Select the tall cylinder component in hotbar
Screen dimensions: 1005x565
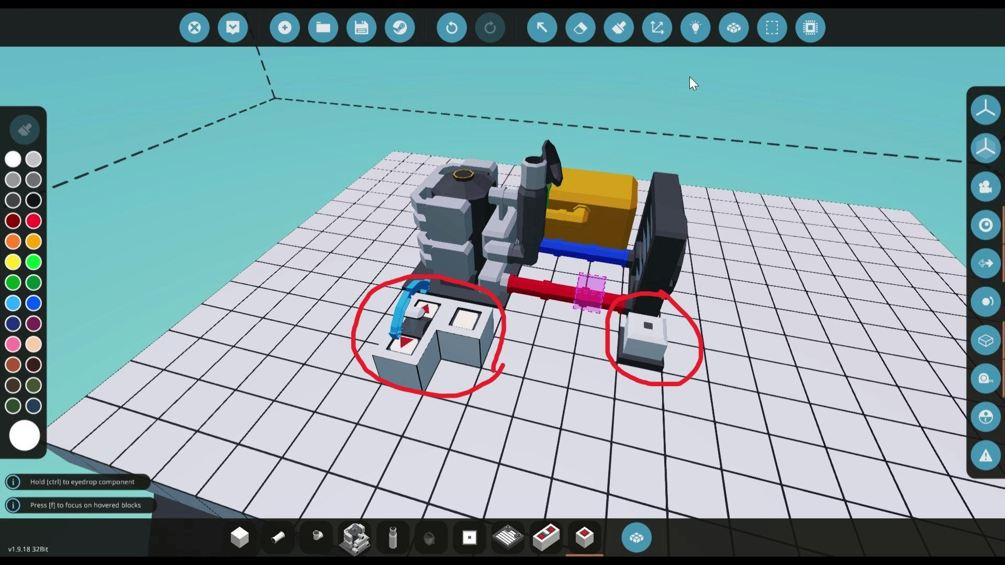coord(393,537)
